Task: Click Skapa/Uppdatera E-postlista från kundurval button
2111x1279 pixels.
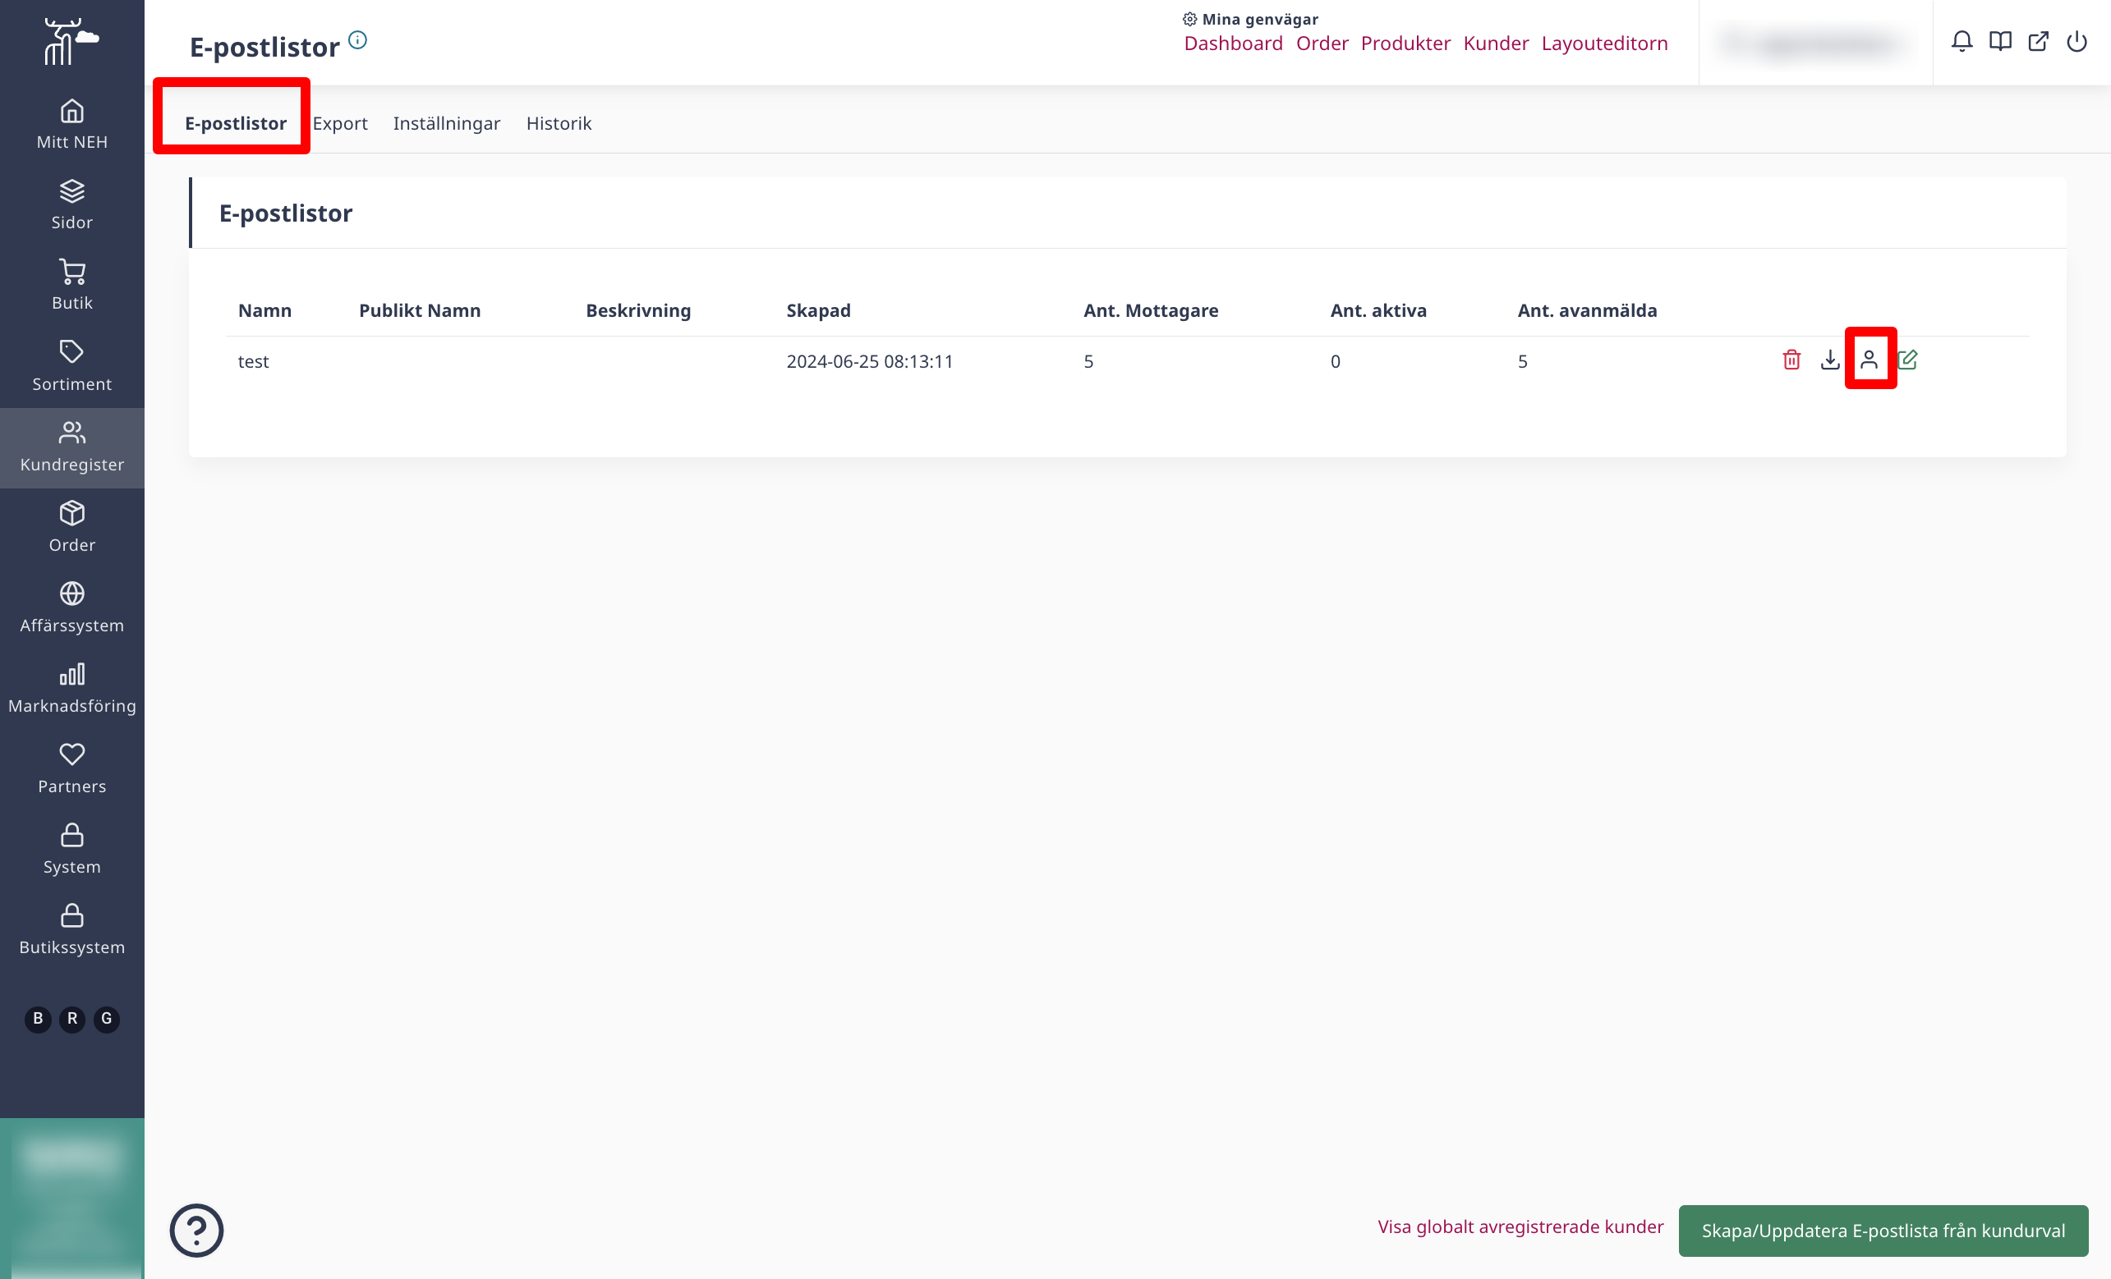Action: coord(1883,1231)
